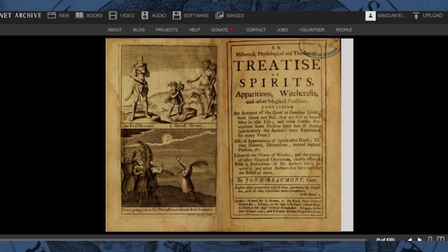Click the Upload arrow icon
The width and height of the screenshot is (448, 252).
pos(416,16)
